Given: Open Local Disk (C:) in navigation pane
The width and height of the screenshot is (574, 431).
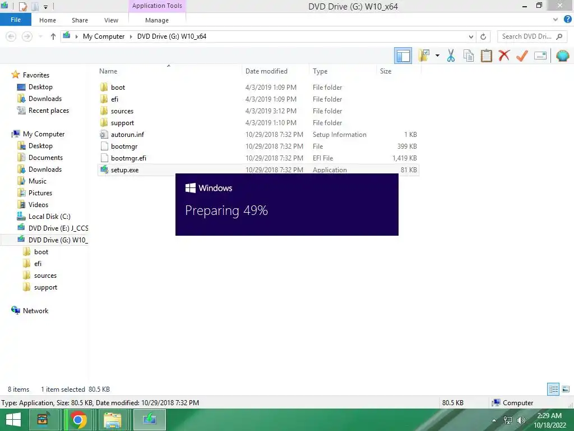Looking at the screenshot, I should (49, 216).
